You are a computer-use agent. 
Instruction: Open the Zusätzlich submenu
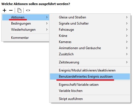[x=90, y=54]
